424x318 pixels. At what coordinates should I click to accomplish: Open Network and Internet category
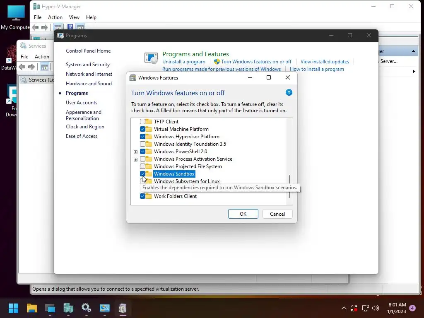pos(89,74)
